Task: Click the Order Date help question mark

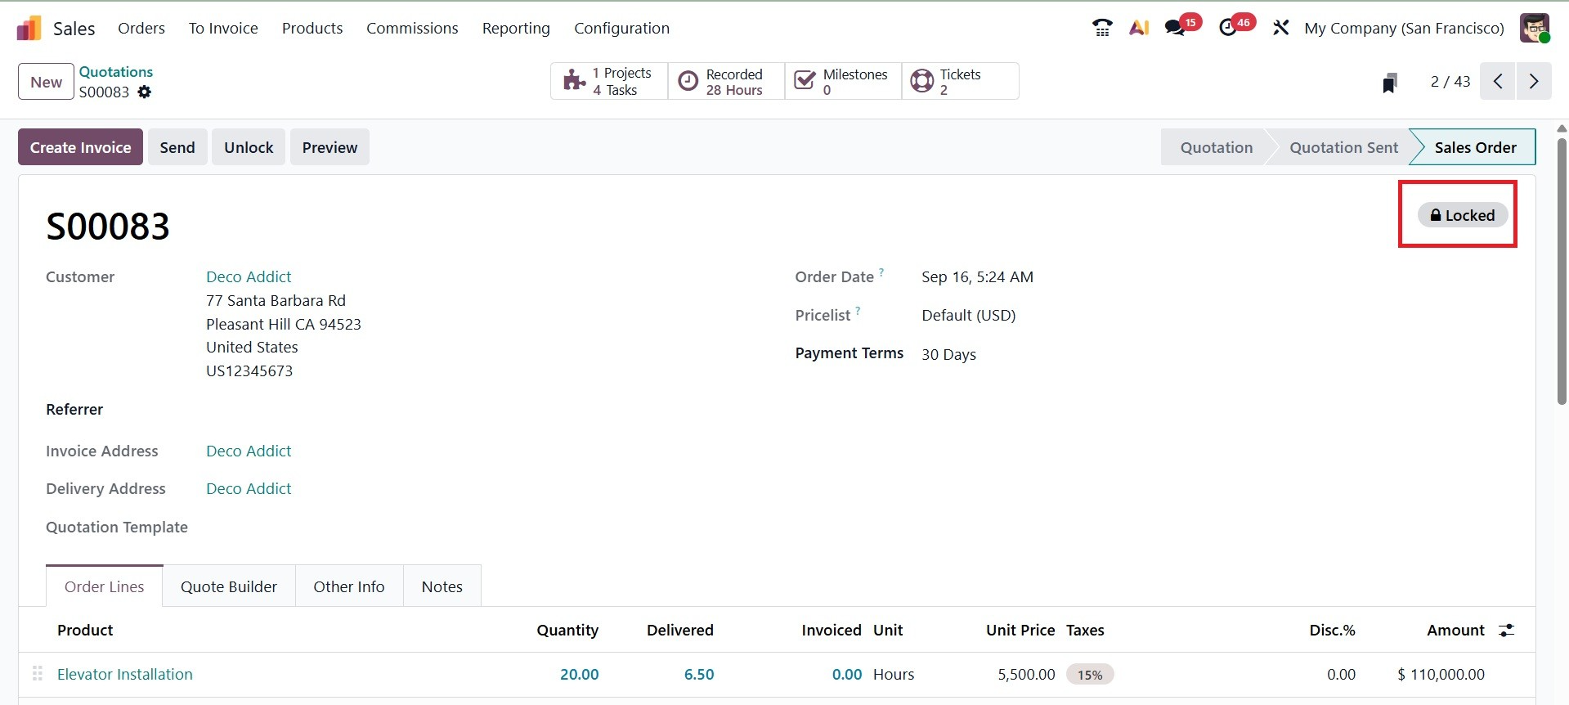Action: tap(881, 272)
